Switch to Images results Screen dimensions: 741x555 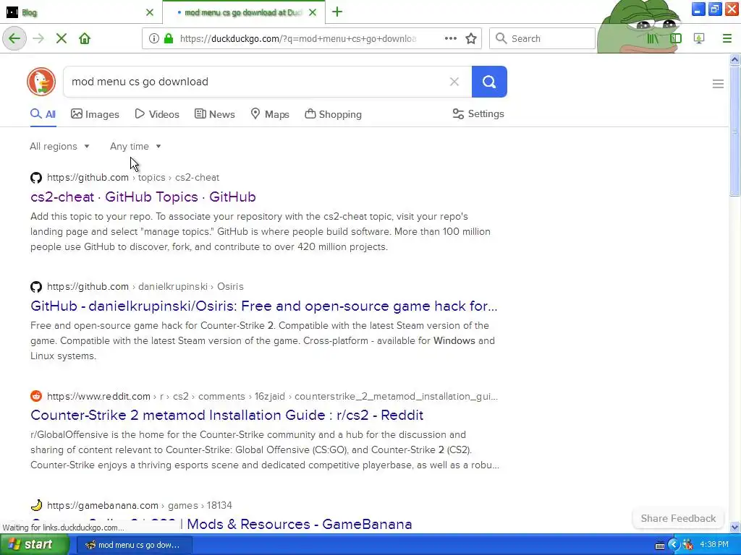(95, 114)
